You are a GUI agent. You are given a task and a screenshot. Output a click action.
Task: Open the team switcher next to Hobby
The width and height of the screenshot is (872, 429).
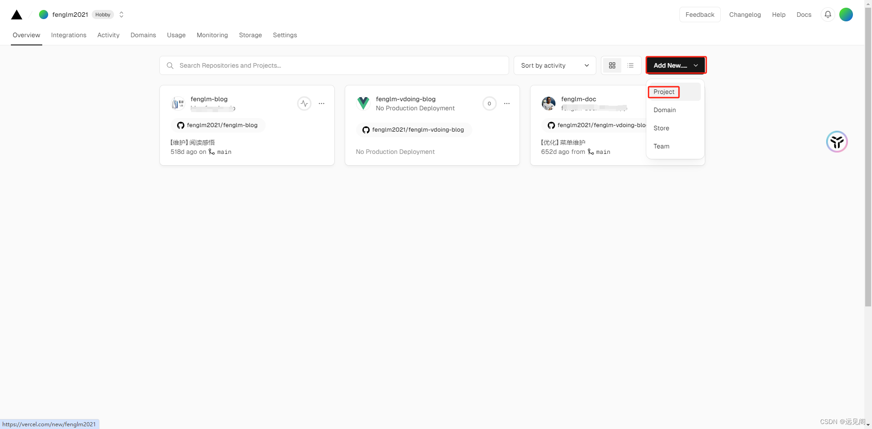click(x=121, y=15)
